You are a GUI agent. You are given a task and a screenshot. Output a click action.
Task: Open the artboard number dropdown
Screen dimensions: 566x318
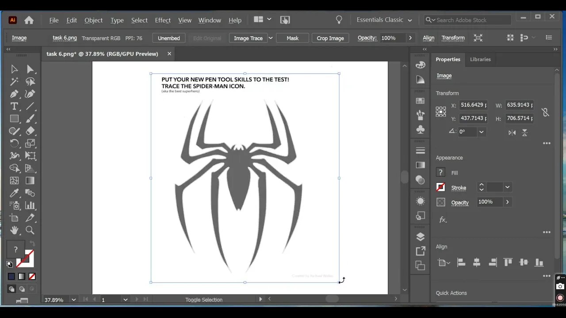coord(125,299)
